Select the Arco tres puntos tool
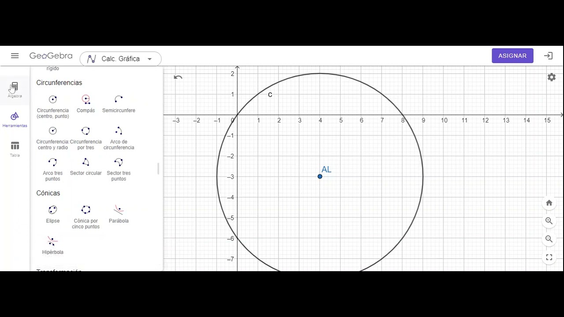This screenshot has width=564, height=317. coord(53,170)
